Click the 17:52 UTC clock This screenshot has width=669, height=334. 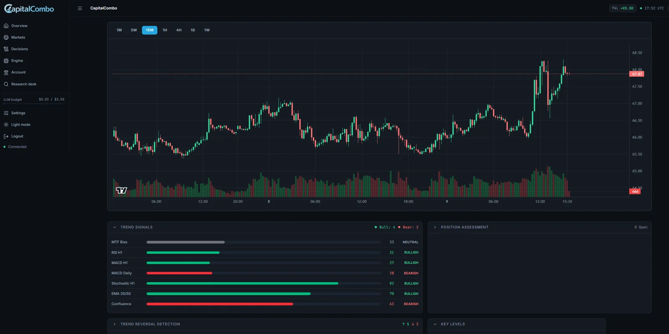point(654,8)
